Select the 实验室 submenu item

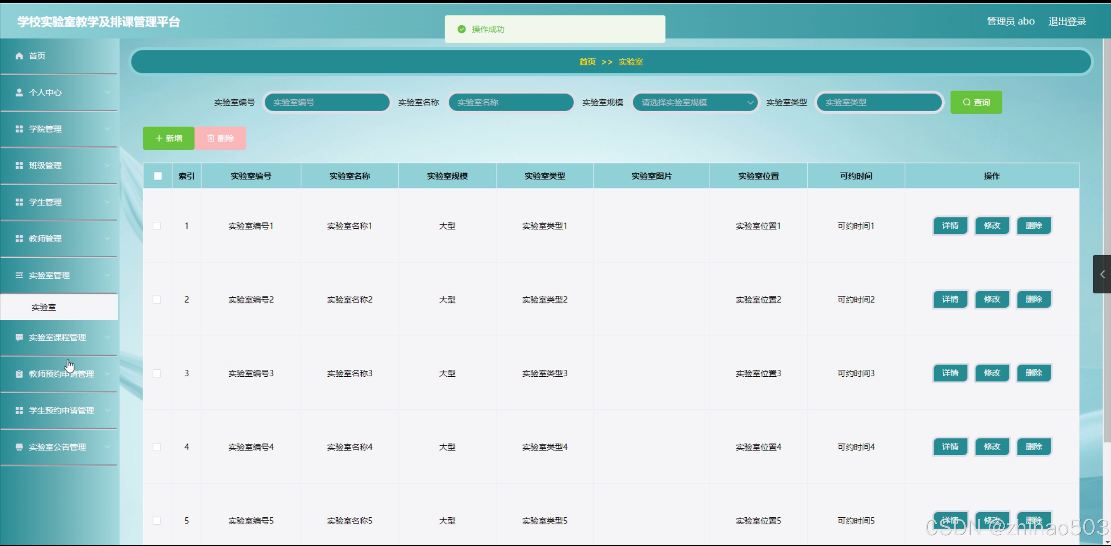pos(44,307)
